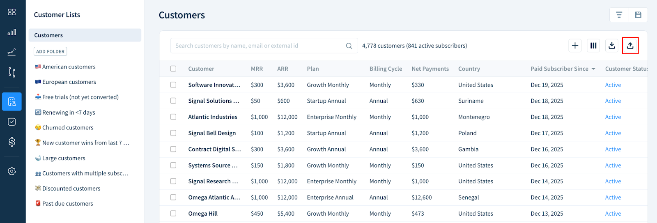657x223 pixels.
Task: Select the Customers list in sidebar
Action: (85, 35)
